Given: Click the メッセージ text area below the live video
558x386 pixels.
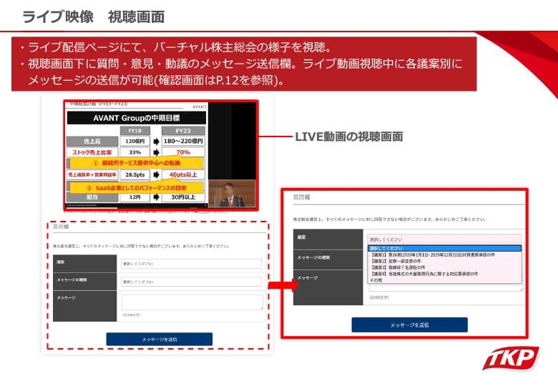Looking at the screenshot, I should tap(192, 302).
